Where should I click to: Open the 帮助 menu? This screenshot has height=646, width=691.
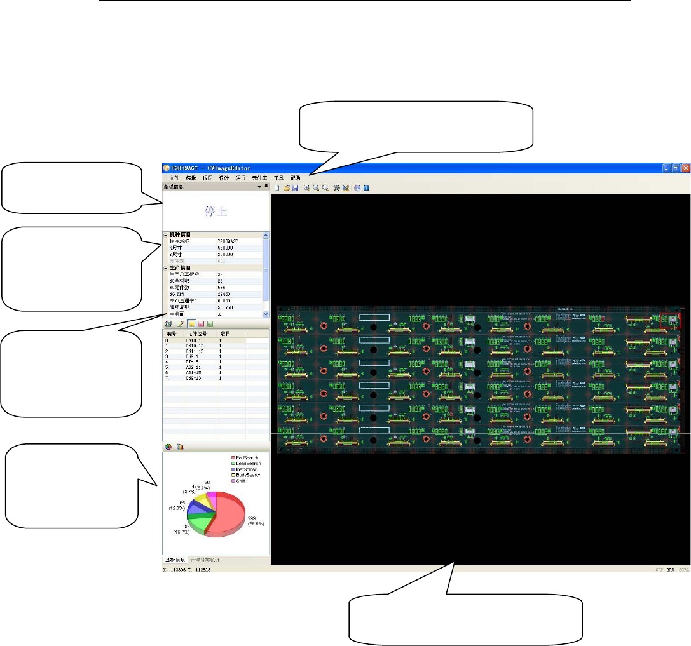[x=295, y=178]
